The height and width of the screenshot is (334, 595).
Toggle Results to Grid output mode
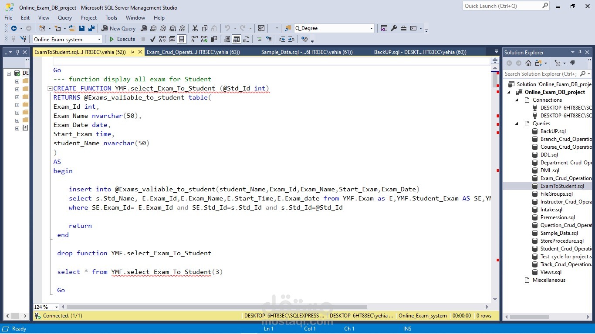point(237,39)
